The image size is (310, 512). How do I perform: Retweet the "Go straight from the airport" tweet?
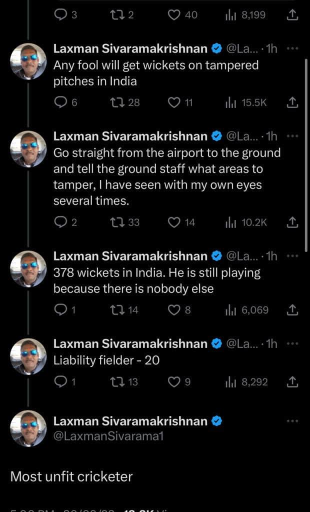(118, 222)
